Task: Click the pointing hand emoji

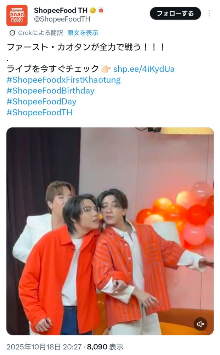Action: [x=106, y=69]
